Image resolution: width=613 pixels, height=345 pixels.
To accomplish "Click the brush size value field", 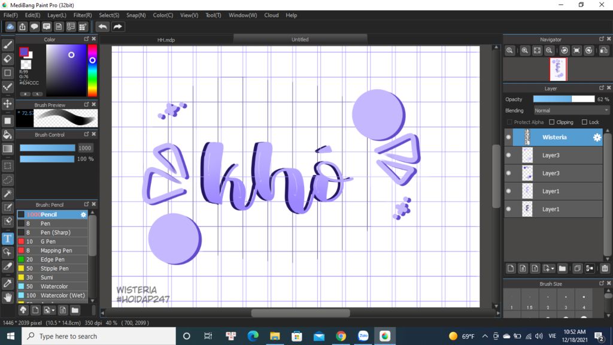I will point(85,148).
